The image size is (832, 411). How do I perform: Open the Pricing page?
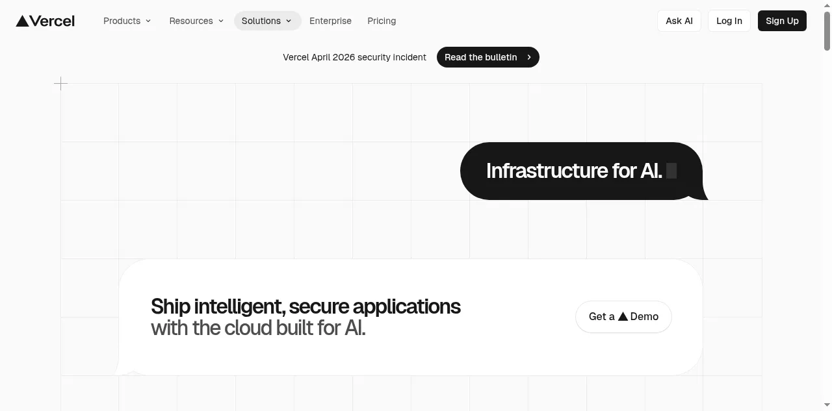[x=382, y=21]
